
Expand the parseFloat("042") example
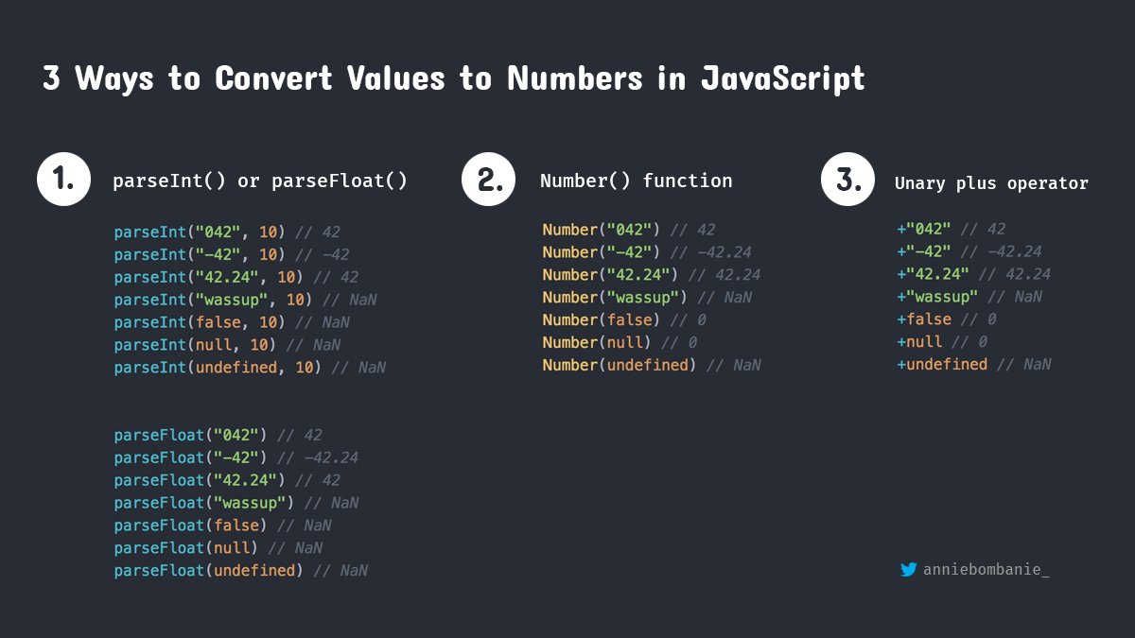tap(218, 434)
